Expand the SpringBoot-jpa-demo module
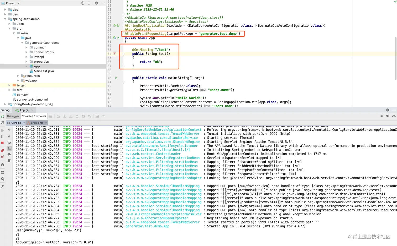 (x=5, y=104)
